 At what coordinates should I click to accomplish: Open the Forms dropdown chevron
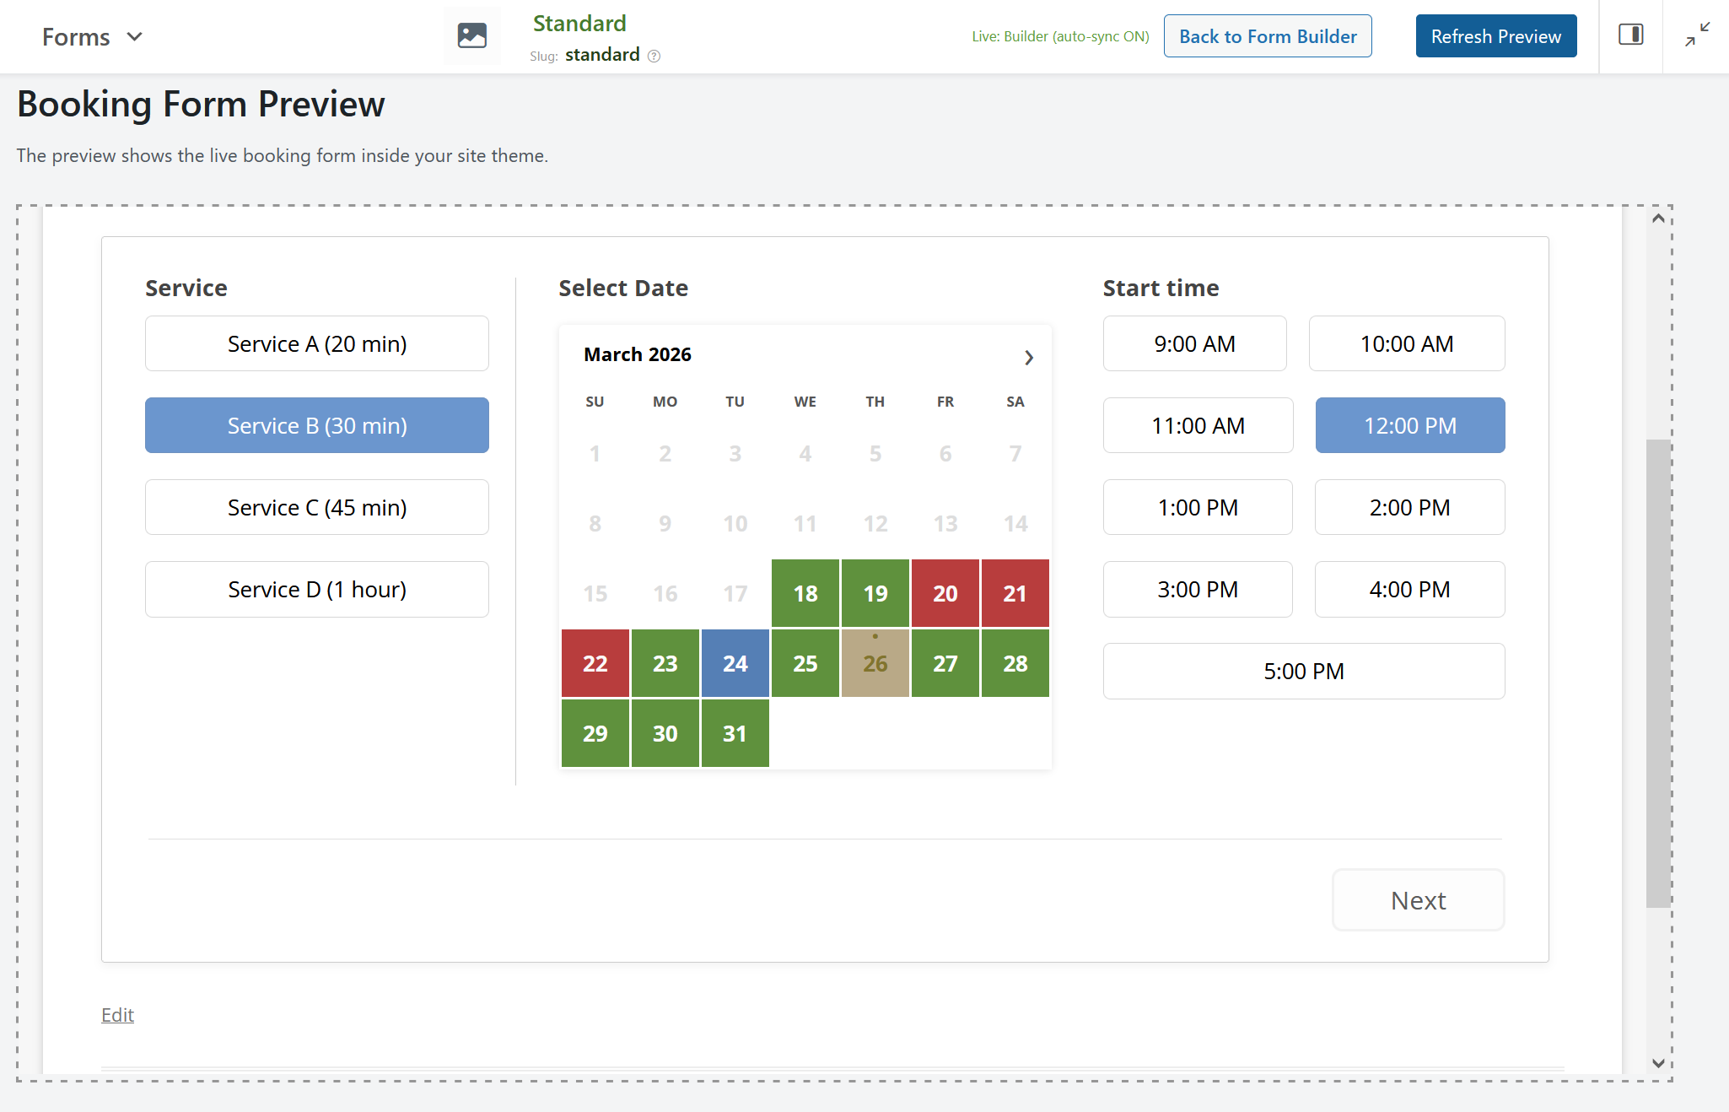click(x=134, y=37)
